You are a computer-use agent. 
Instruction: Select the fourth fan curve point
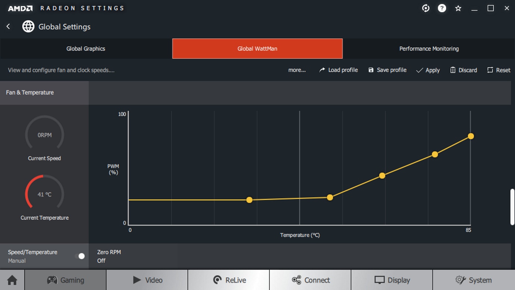pyautogui.click(x=435, y=154)
